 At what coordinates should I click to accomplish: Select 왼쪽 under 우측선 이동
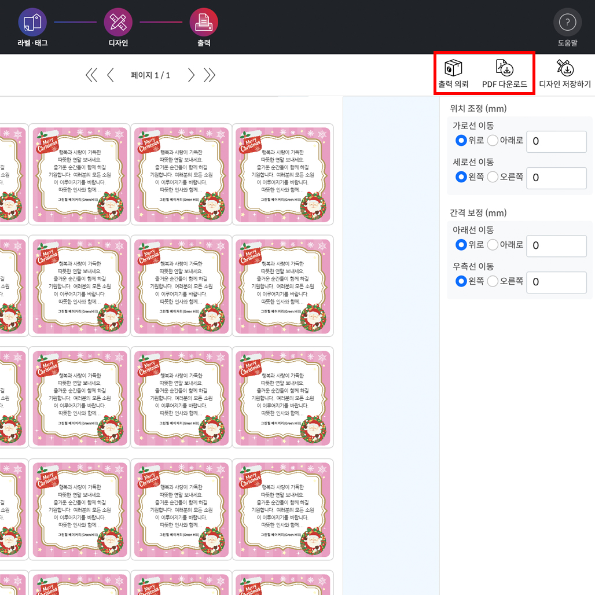(461, 281)
